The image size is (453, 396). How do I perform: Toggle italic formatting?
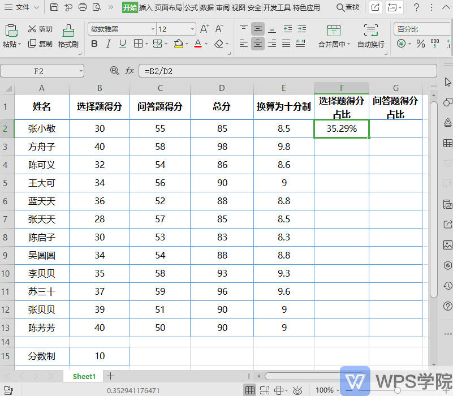109,44
